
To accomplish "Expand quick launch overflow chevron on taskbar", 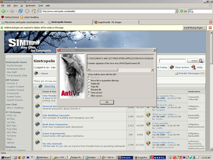I will tap(32, 157).
